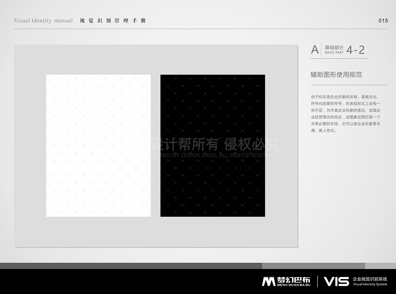Screen dimensions: 396x294
Task: Select the '视觉识别管理手册' header title
Action: pyautogui.click(x=113, y=20)
